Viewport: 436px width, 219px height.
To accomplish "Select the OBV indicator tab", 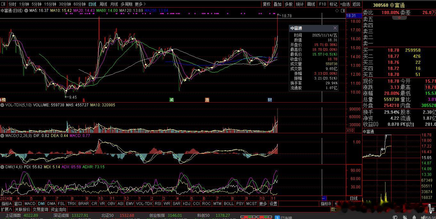I will [x=111, y=204].
